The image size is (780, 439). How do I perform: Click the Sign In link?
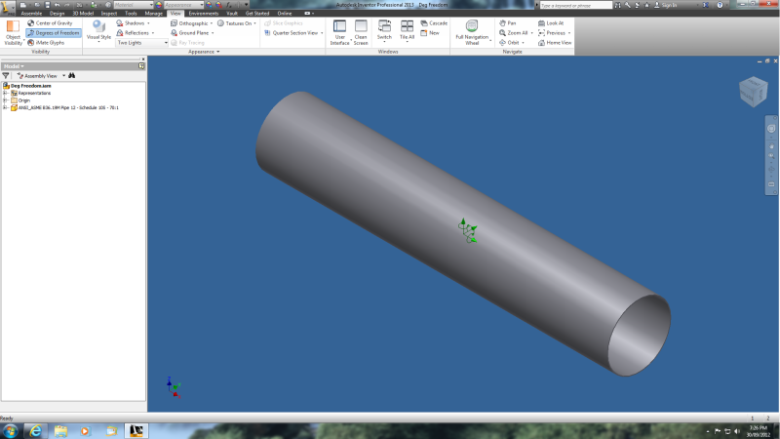(667, 5)
